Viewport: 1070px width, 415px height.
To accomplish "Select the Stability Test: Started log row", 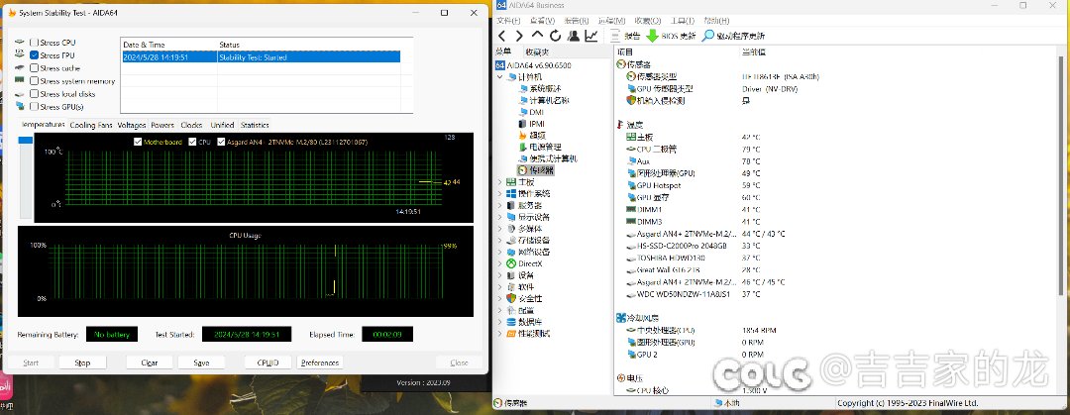I will (261, 57).
